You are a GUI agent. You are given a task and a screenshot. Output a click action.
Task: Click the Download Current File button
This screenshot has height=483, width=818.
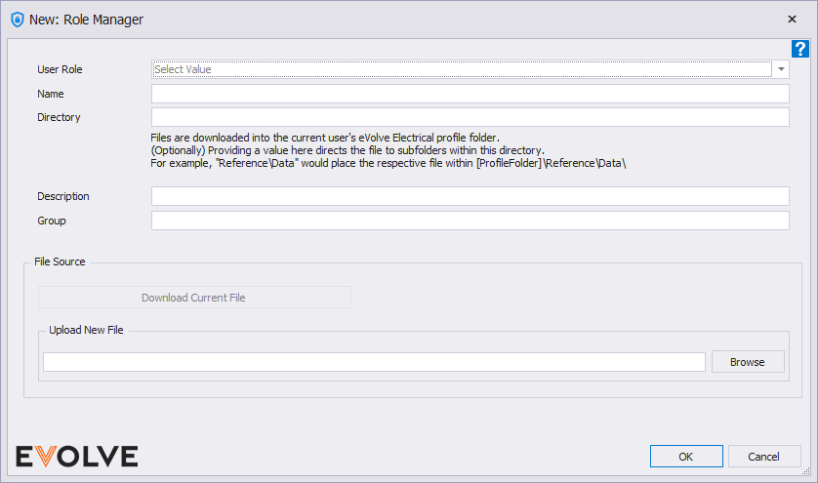point(194,298)
